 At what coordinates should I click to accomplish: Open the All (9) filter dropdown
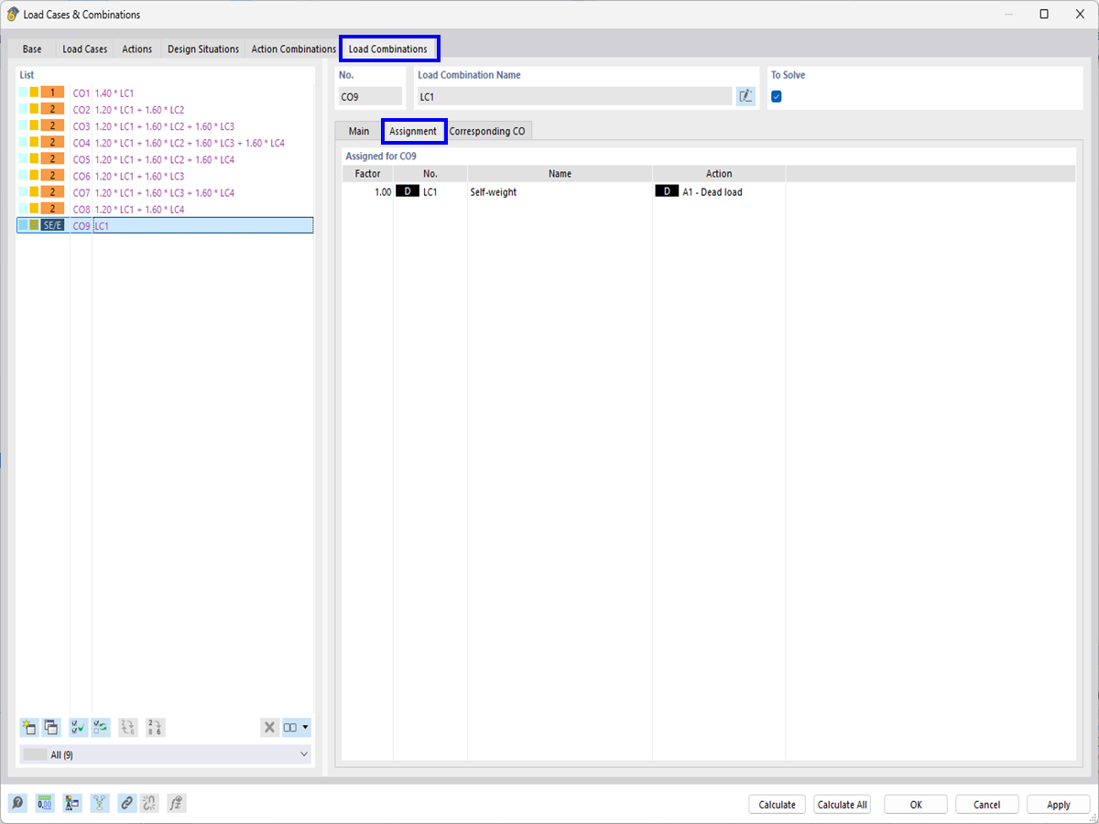pyautogui.click(x=302, y=754)
